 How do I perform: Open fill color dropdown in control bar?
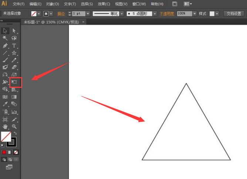39,14
